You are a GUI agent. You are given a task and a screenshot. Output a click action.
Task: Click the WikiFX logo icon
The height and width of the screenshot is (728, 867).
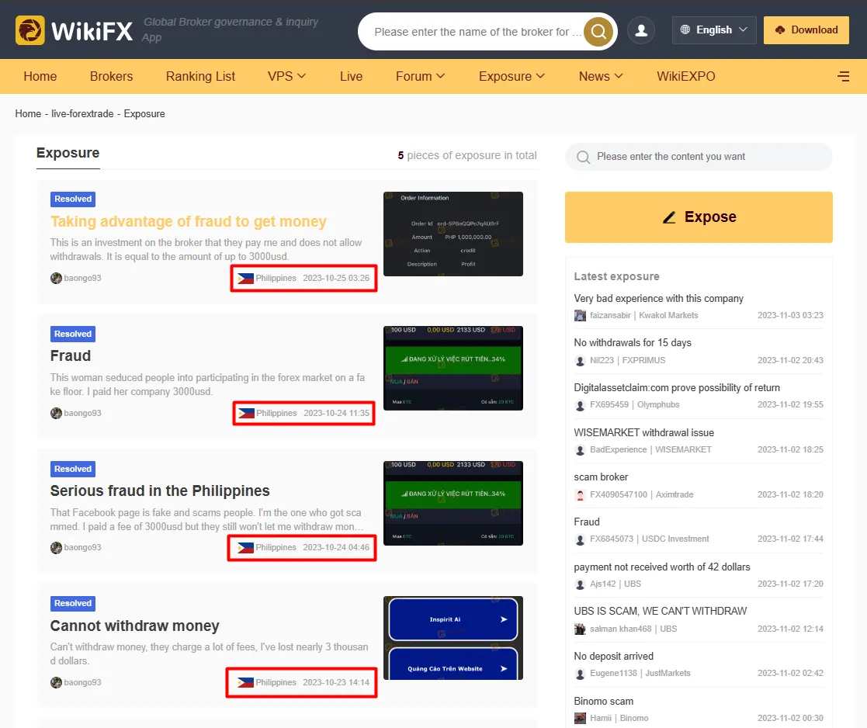pos(29,29)
